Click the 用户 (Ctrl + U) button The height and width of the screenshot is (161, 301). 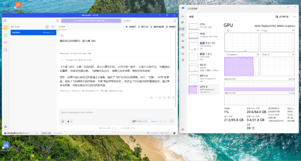(x=140, y=121)
